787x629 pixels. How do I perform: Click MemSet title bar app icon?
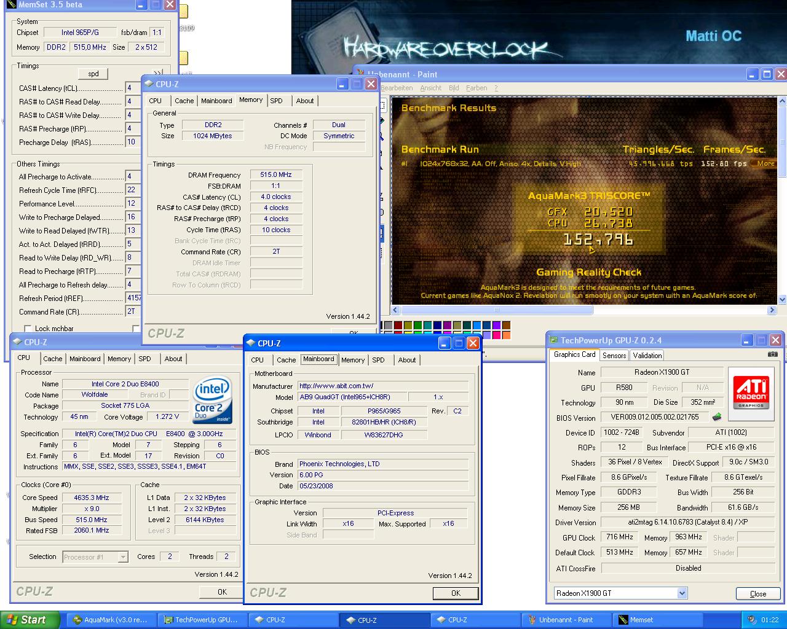coord(10,4)
